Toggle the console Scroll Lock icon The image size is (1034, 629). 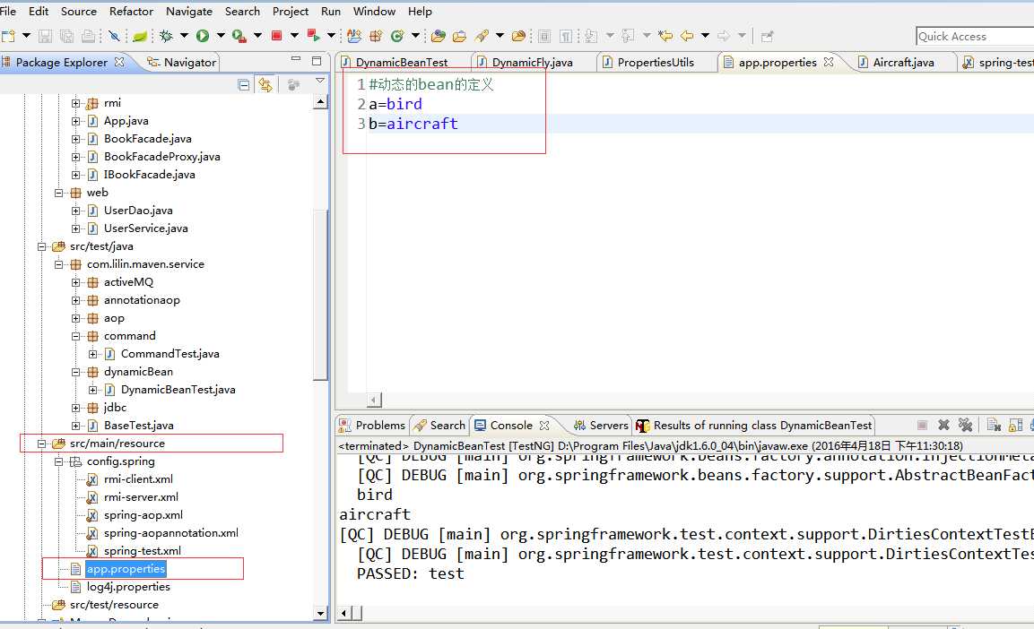1015,425
